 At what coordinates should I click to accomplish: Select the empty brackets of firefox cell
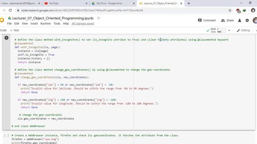coord(6,135)
